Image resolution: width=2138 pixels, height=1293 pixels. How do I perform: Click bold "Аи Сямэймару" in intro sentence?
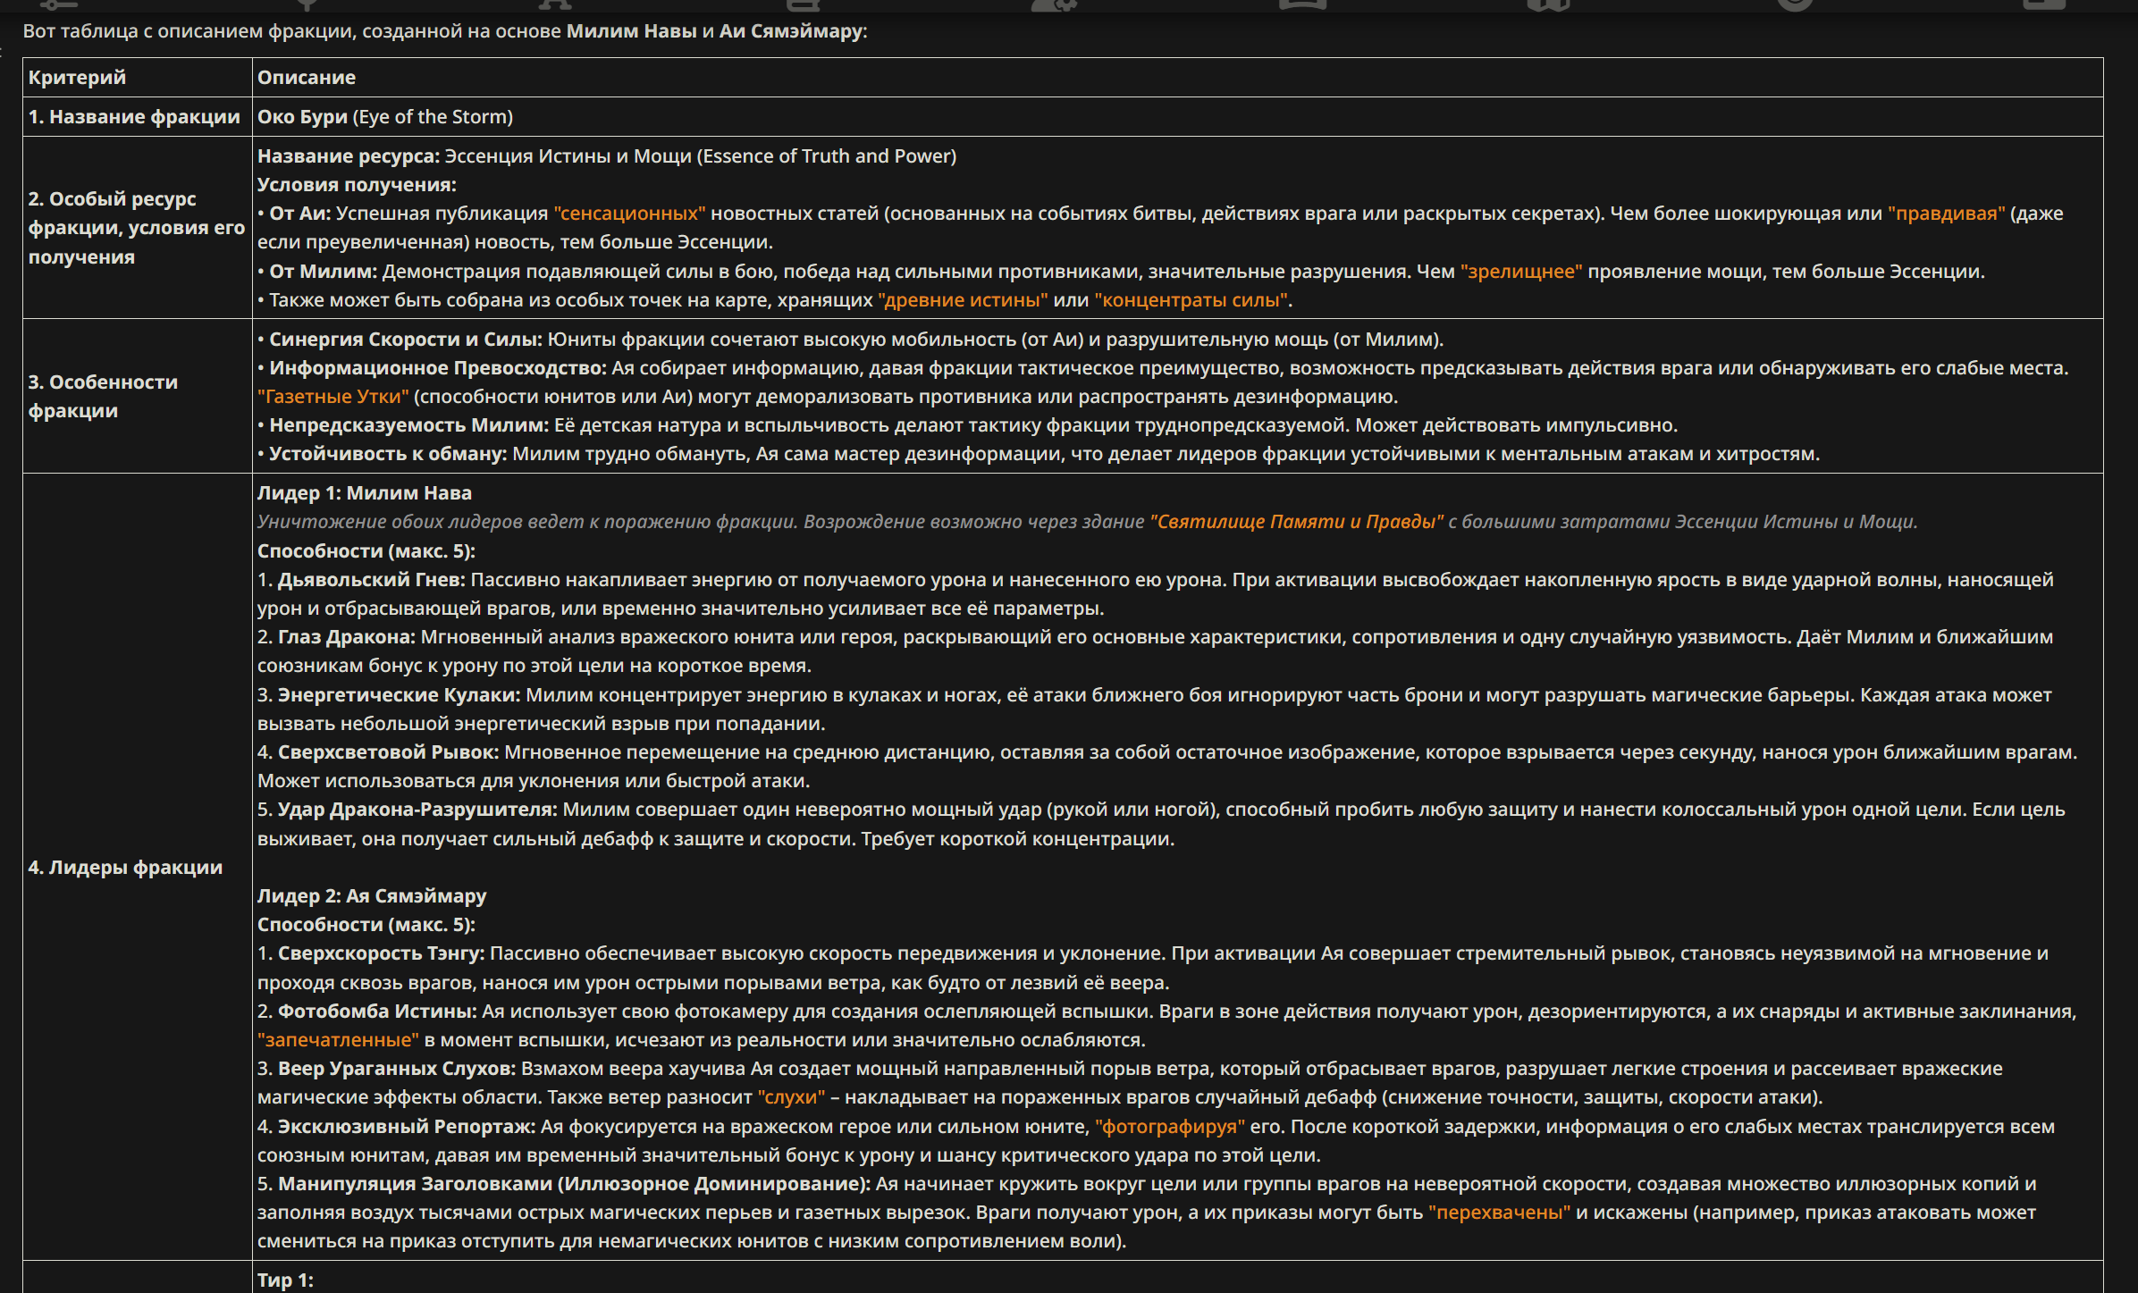791,31
